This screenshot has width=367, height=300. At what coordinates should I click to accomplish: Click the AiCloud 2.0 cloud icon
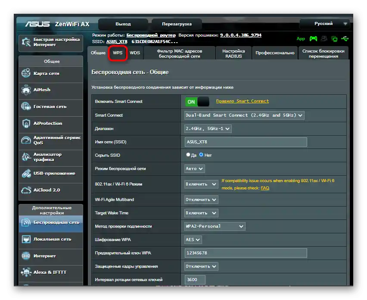pos(26,190)
